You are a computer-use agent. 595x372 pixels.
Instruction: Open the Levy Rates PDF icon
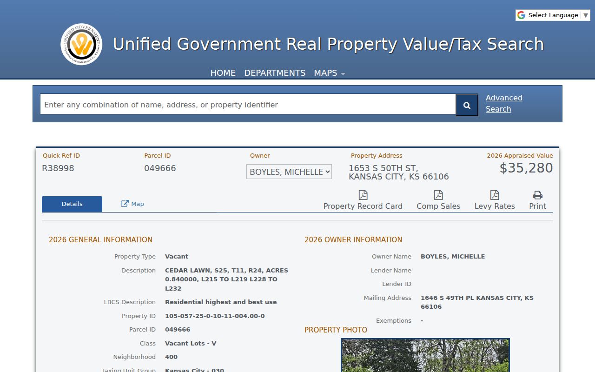pos(495,195)
